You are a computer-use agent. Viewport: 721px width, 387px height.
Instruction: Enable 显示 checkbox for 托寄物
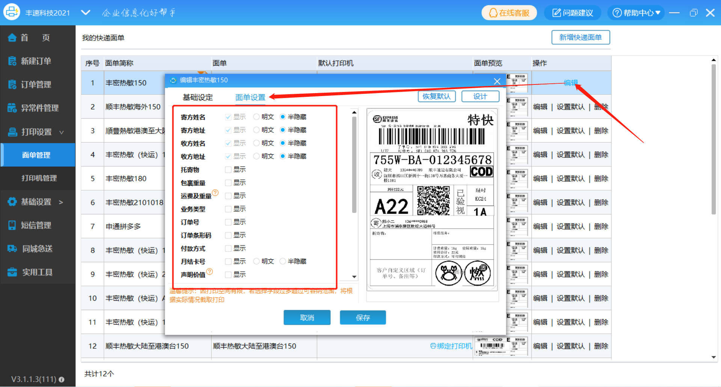228,170
